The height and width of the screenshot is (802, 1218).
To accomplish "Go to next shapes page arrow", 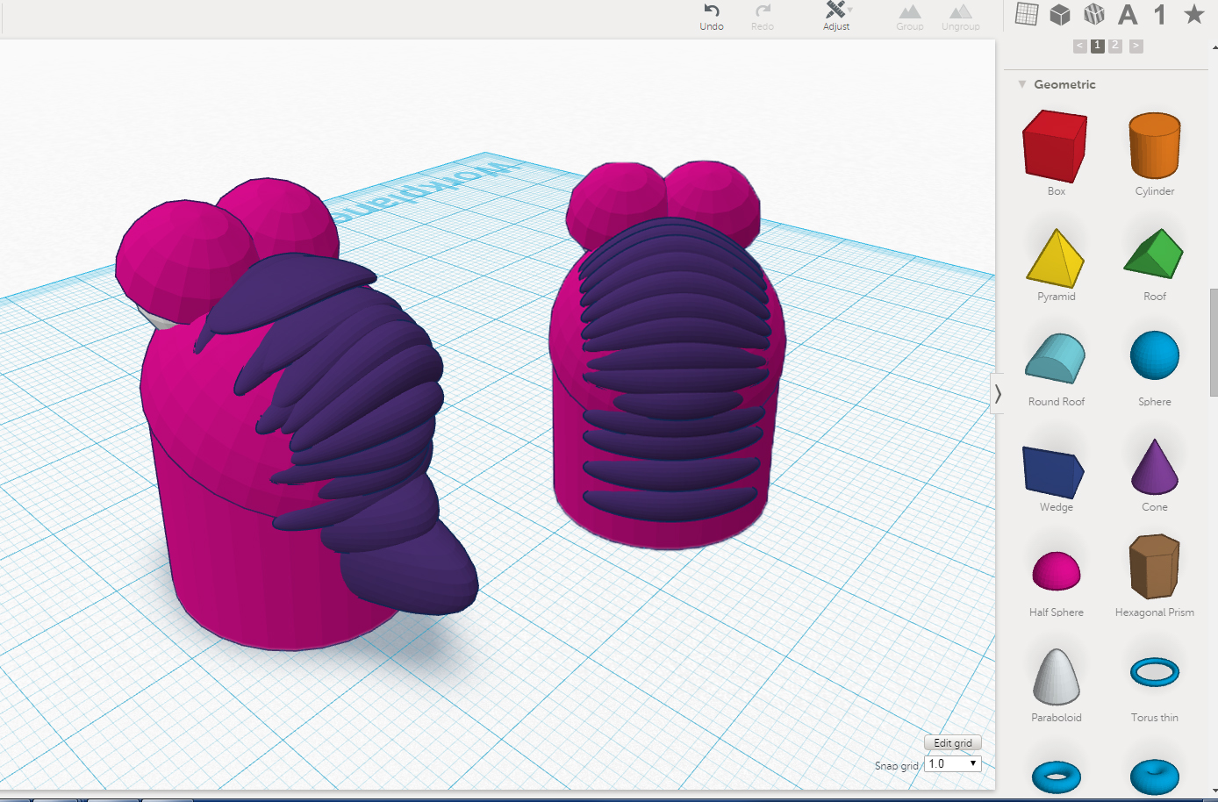I will [1136, 46].
